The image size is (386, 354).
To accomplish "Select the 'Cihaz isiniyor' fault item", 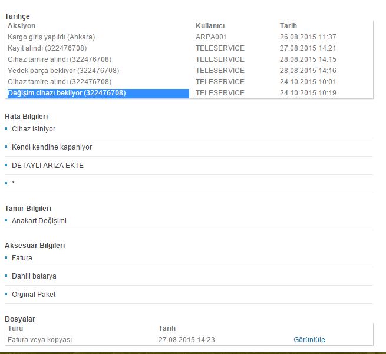I will click(x=34, y=129).
